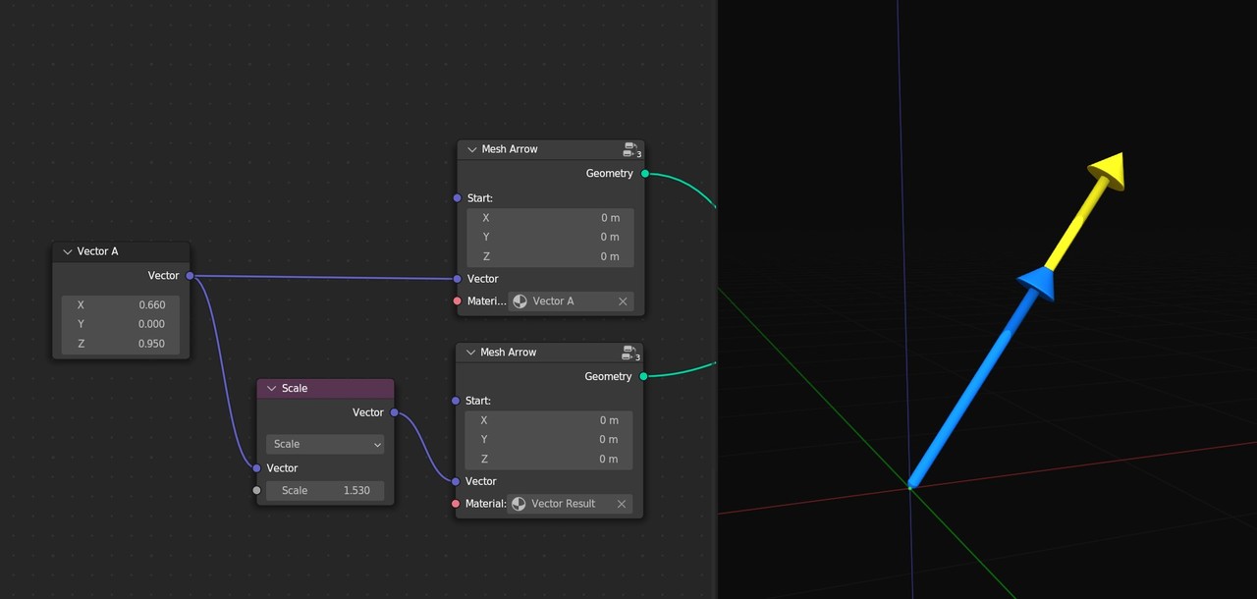This screenshot has height=599, width=1257.
Task: Click the Vector A node's output socket
Action: 190,276
